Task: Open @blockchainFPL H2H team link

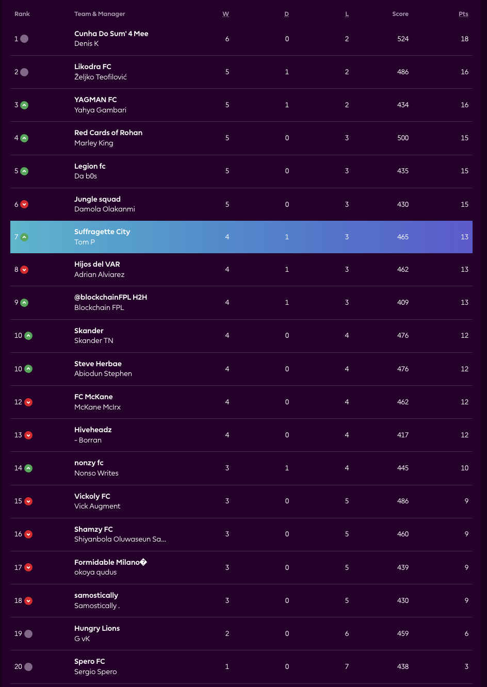Action: [x=110, y=297]
